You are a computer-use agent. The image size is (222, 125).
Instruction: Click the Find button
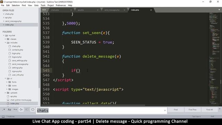[176, 110]
